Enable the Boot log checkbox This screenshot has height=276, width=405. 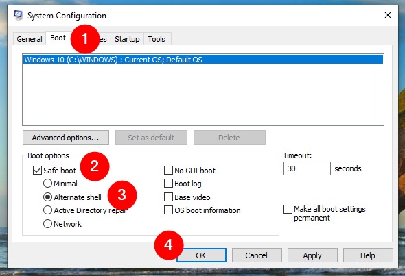[168, 184]
